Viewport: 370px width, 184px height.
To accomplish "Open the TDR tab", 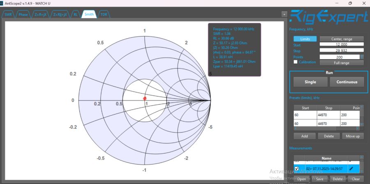I will pos(104,14).
